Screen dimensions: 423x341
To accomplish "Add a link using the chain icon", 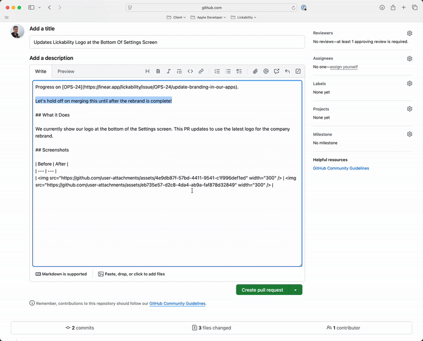I will click(x=201, y=71).
